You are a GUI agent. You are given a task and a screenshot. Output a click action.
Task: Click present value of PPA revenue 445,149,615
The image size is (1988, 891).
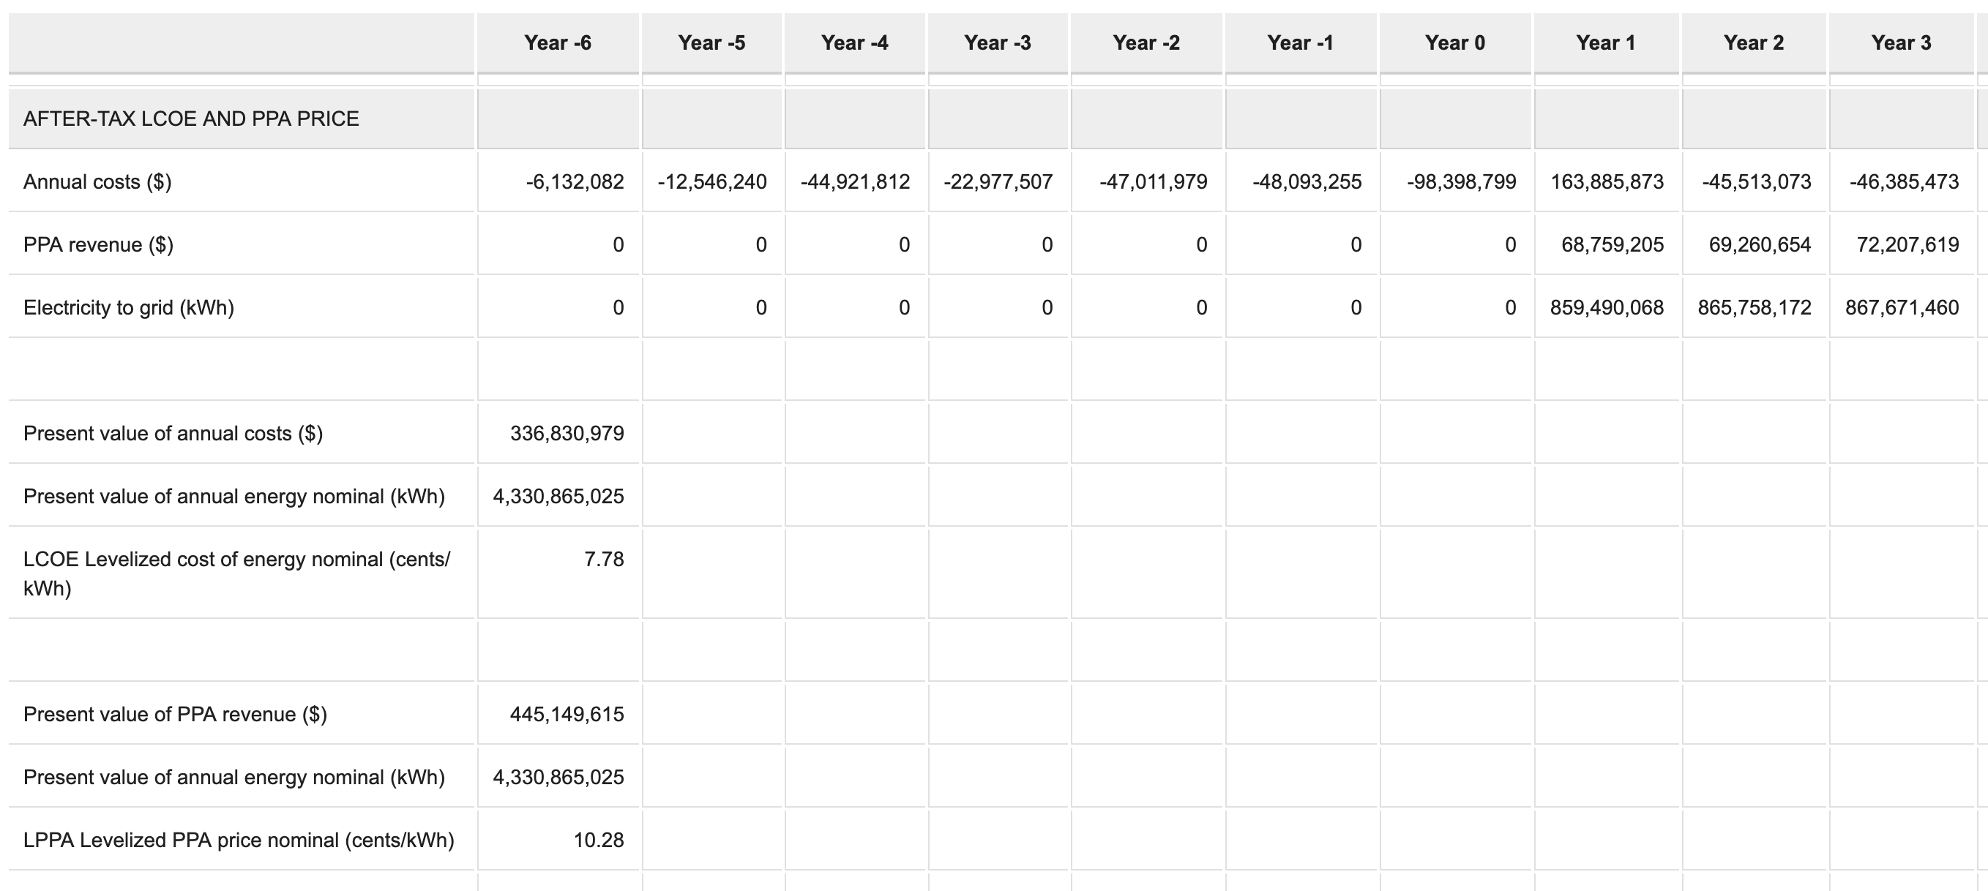click(x=567, y=715)
